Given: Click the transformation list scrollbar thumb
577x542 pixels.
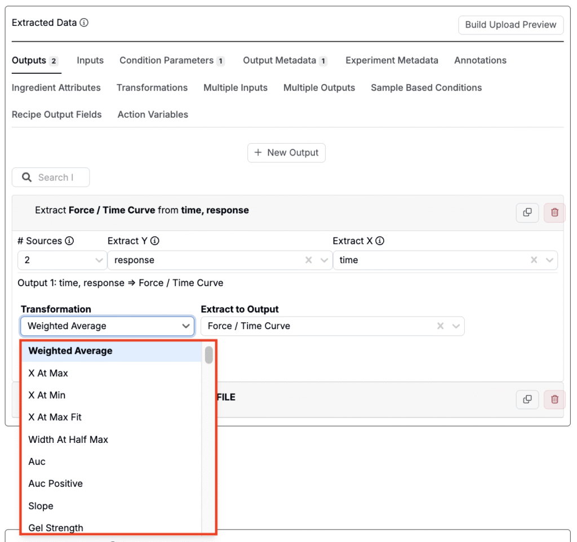Looking at the screenshot, I should point(209,355).
